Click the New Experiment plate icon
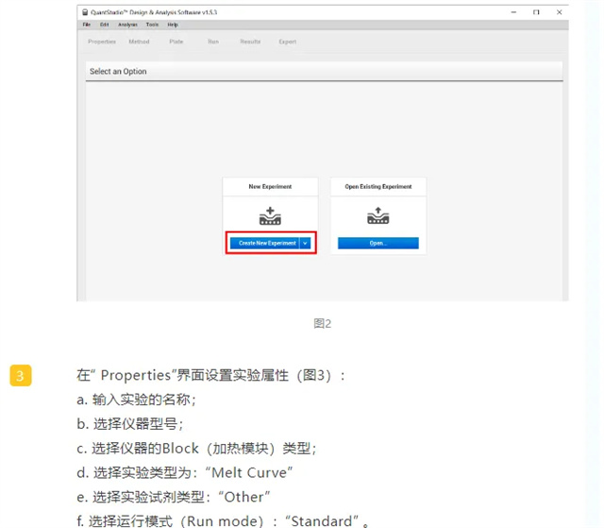This screenshot has height=528, width=604. tap(270, 216)
